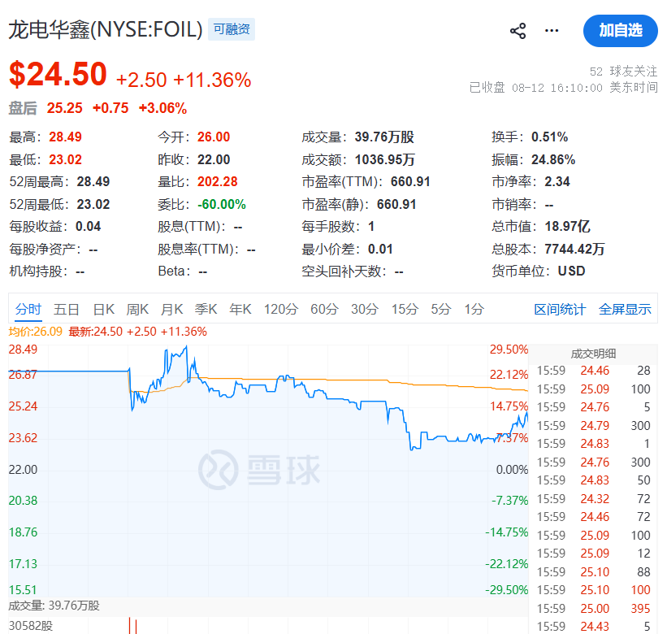Screen dimensions: 667x634
Task: Open 区间统计 range statistics
Action: click(x=560, y=310)
